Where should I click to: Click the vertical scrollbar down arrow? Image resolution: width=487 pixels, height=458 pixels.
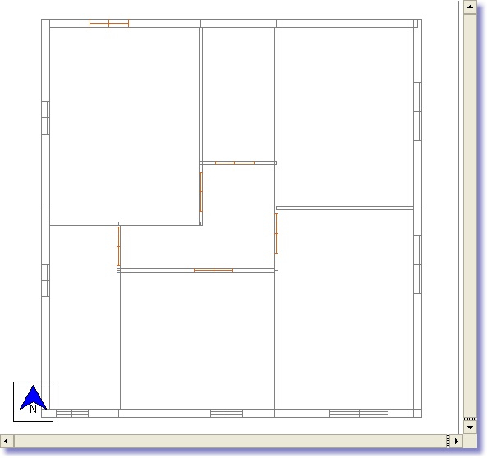tap(470, 428)
